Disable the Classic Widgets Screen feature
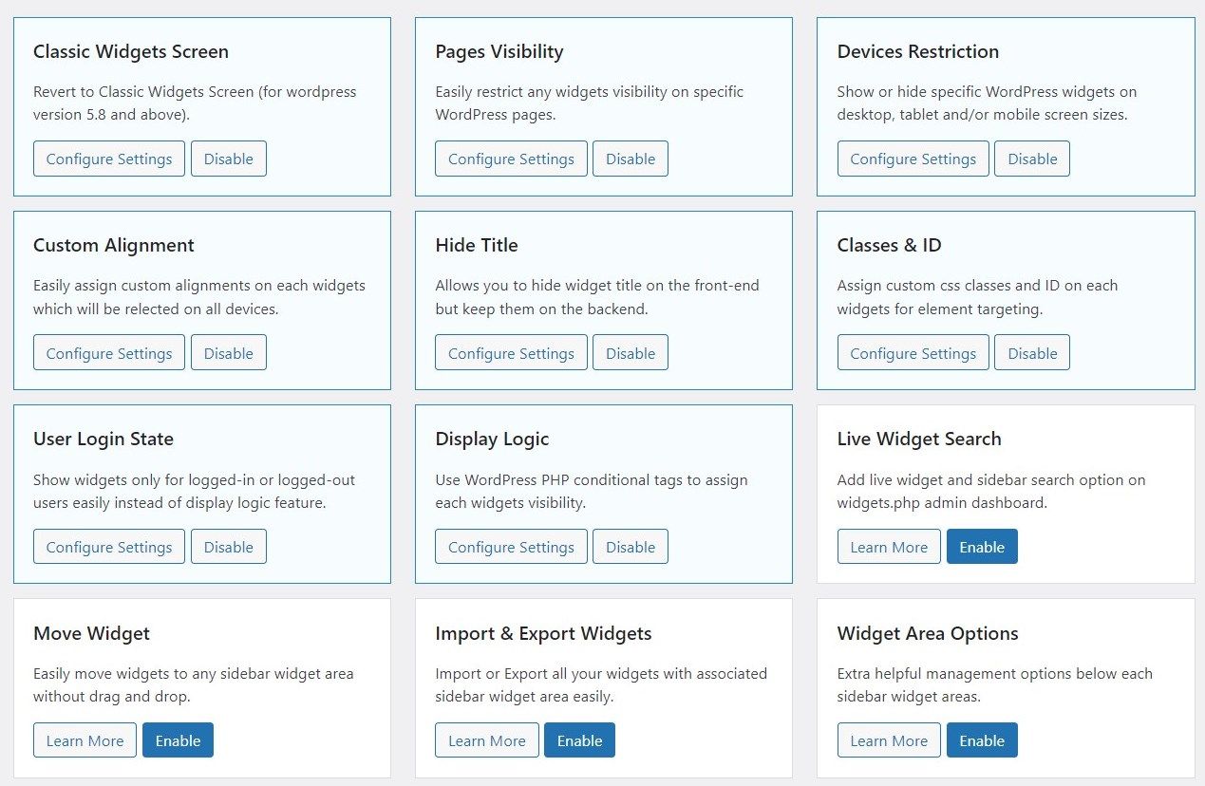The width and height of the screenshot is (1205, 786). click(228, 159)
